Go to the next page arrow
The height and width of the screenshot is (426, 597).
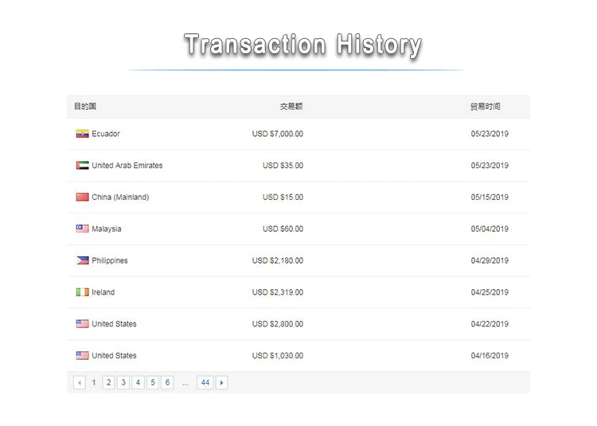[x=221, y=383]
